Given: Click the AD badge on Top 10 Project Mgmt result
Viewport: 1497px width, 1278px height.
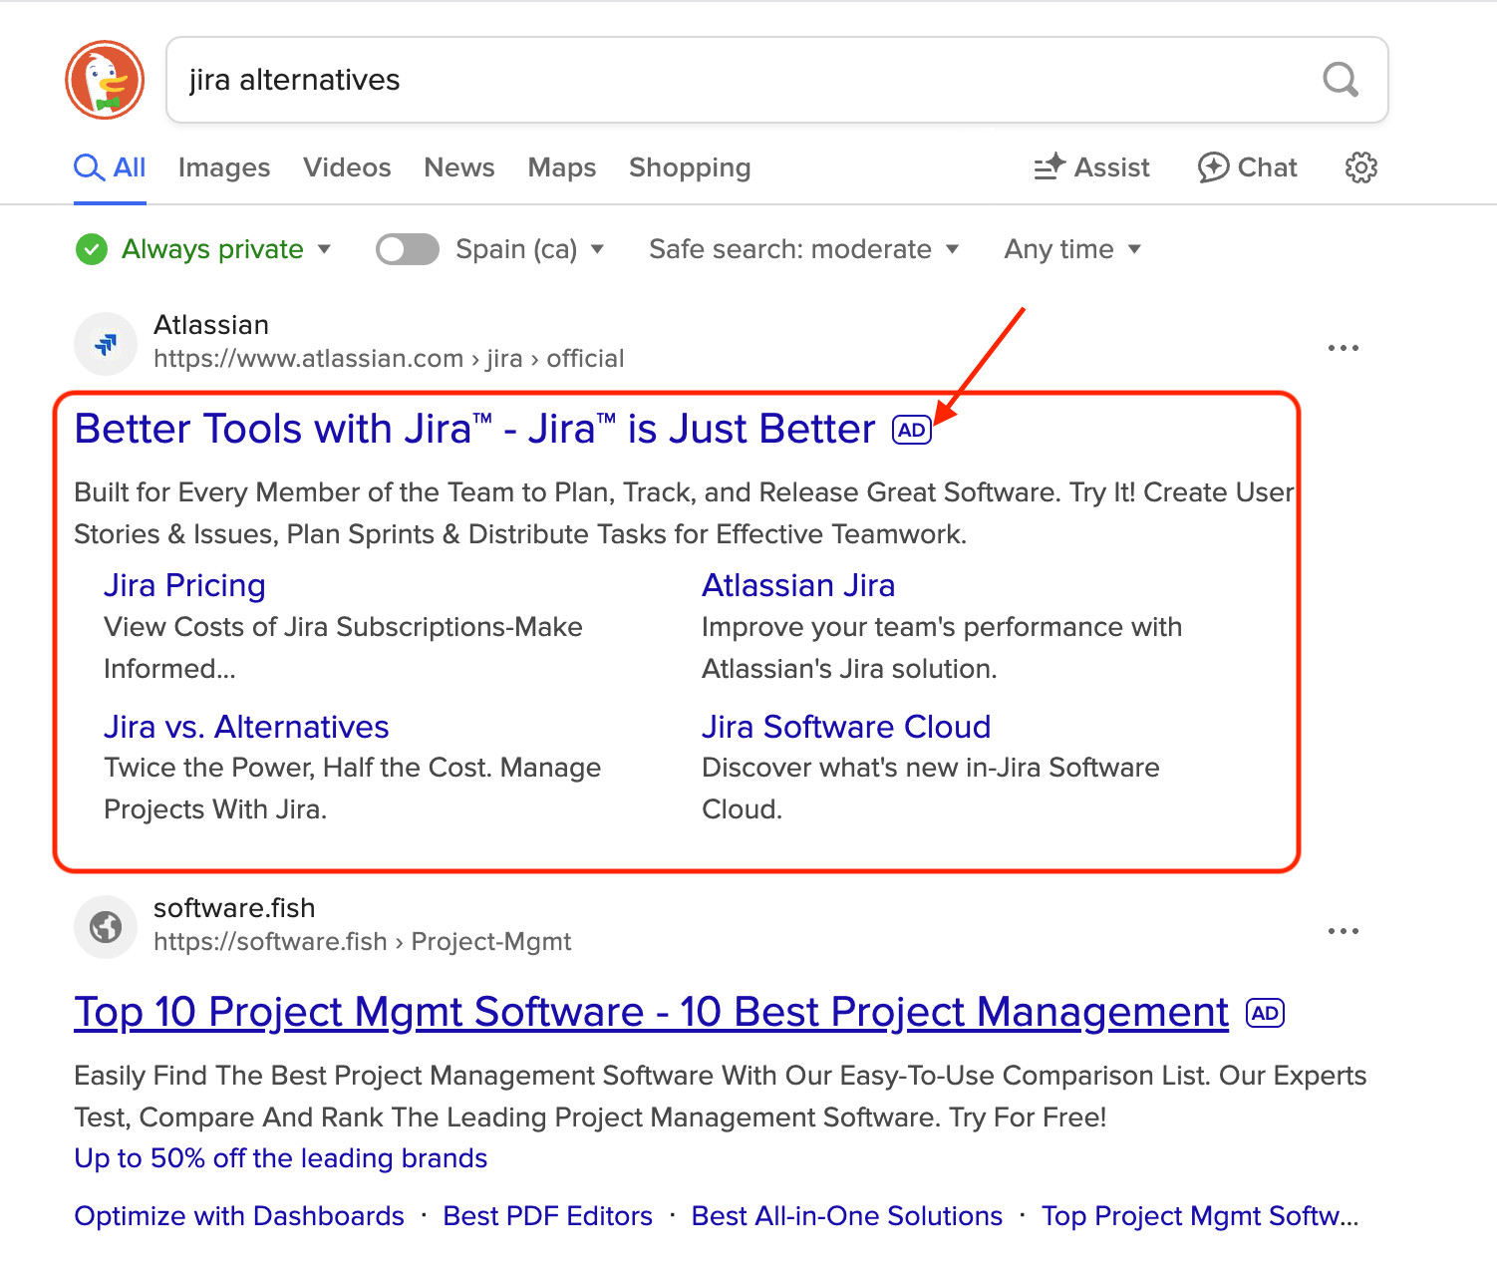Looking at the screenshot, I should point(1266,1013).
